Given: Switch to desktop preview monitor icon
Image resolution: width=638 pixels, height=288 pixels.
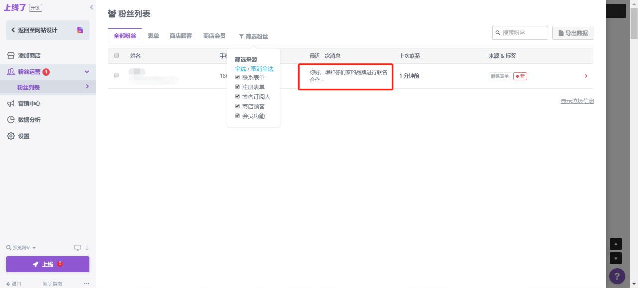Looking at the screenshot, I should pos(77,248).
